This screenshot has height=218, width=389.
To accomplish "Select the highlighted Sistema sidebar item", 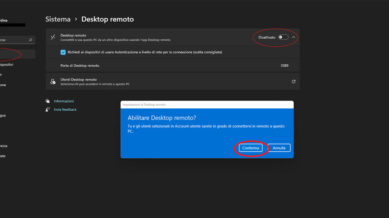I will [x=16, y=54].
